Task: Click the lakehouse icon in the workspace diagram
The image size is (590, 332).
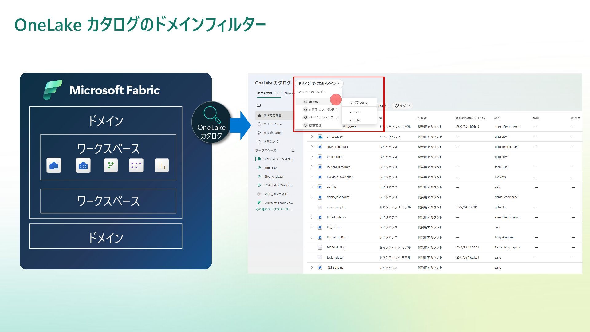Action: click(54, 165)
